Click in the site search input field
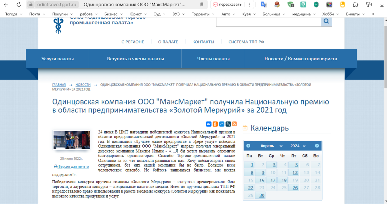Viewport: 387px width, 204px height. tap(269, 22)
